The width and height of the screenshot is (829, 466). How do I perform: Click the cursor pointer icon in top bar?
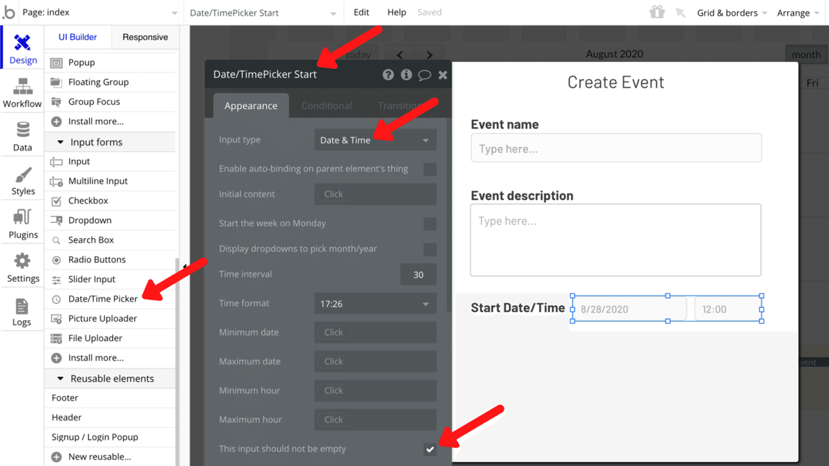pyautogui.click(x=680, y=12)
